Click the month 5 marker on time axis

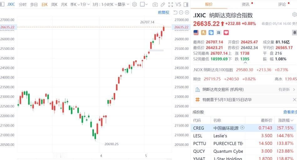tap(146, 156)
